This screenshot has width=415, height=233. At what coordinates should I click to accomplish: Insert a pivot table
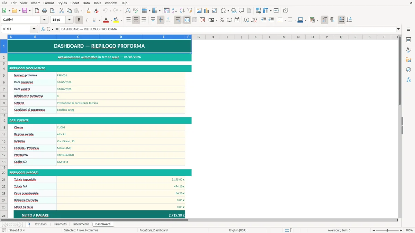click(x=214, y=11)
